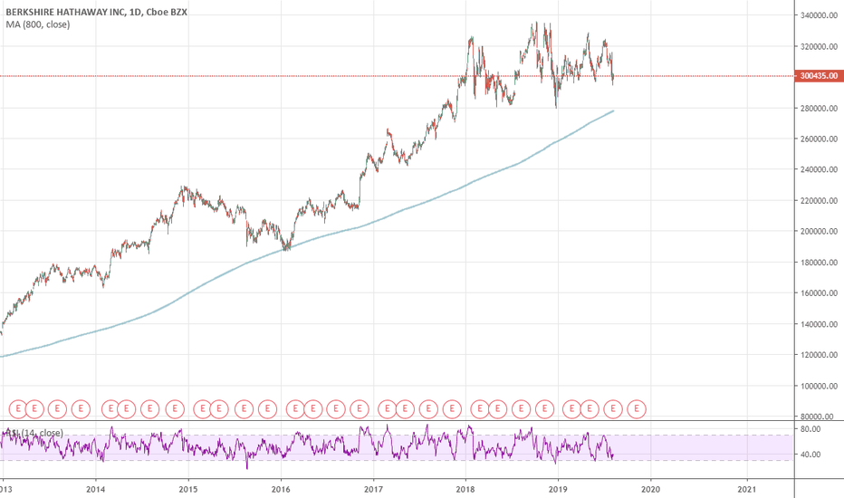
Task: Click the 240000.00 price axis label
Action: click(x=819, y=169)
